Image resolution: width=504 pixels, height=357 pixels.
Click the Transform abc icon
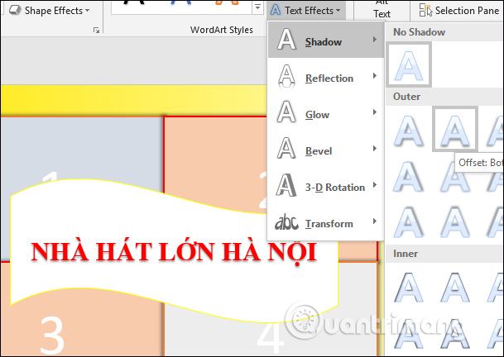tap(286, 222)
